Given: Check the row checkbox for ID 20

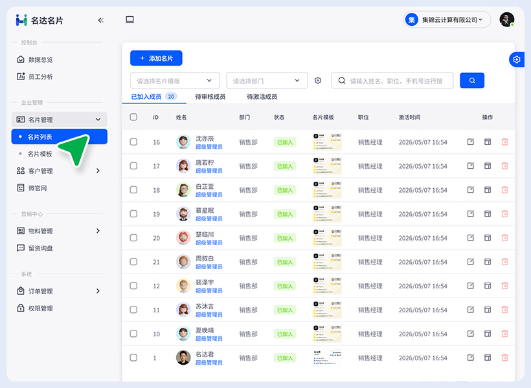Looking at the screenshot, I should [133, 238].
